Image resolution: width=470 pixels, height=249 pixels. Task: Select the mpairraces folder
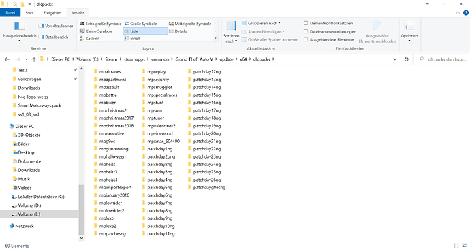pyautogui.click(x=108, y=72)
